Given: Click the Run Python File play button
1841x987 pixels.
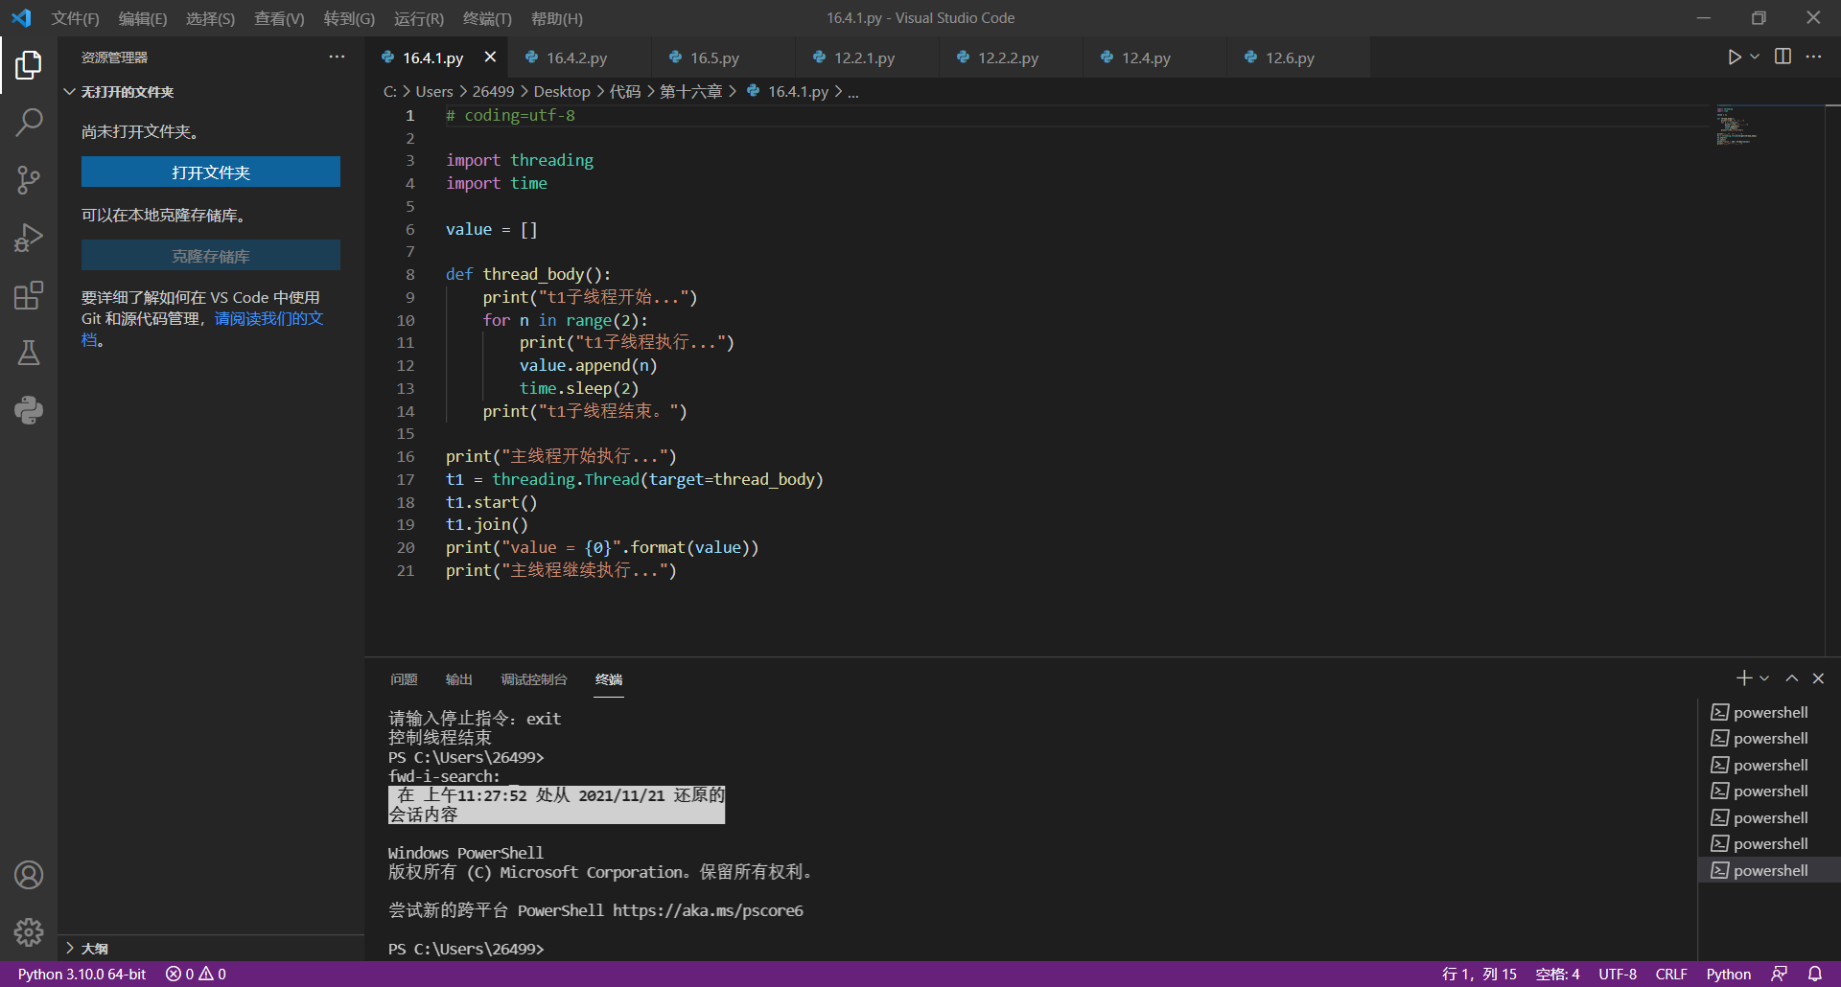Looking at the screenshot, I should point(1734,57).
